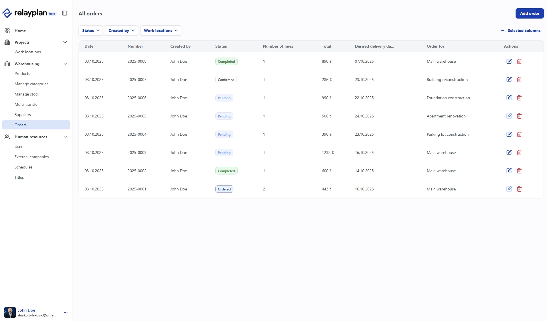
Task: Open Manage stock page
Action: pos(27,94)
